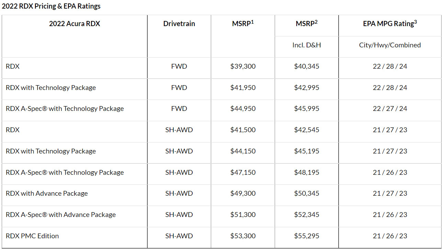This screenshot has height=252, width=445.
Task: Click the $45,195 price with D&H
Action: click(x=306, y=151)
